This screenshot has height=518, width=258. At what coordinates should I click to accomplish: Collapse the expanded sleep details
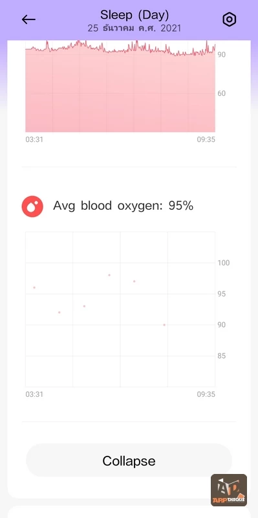(129, 460)
